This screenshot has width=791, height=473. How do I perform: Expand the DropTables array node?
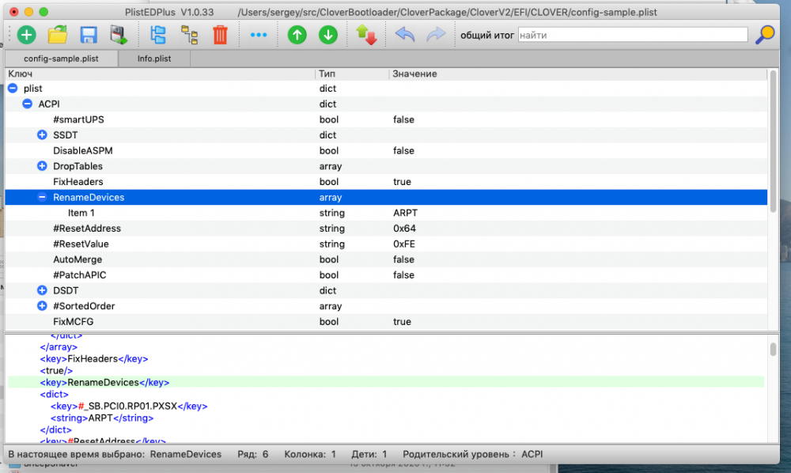[42, 166]
